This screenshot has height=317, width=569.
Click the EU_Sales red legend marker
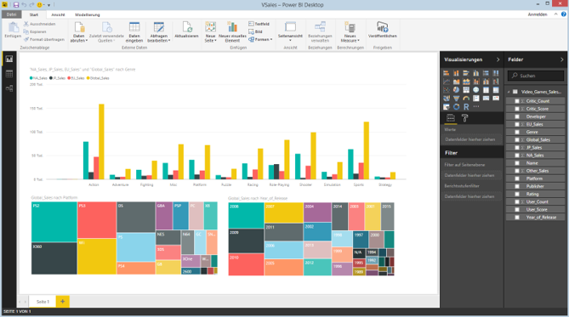69,78
